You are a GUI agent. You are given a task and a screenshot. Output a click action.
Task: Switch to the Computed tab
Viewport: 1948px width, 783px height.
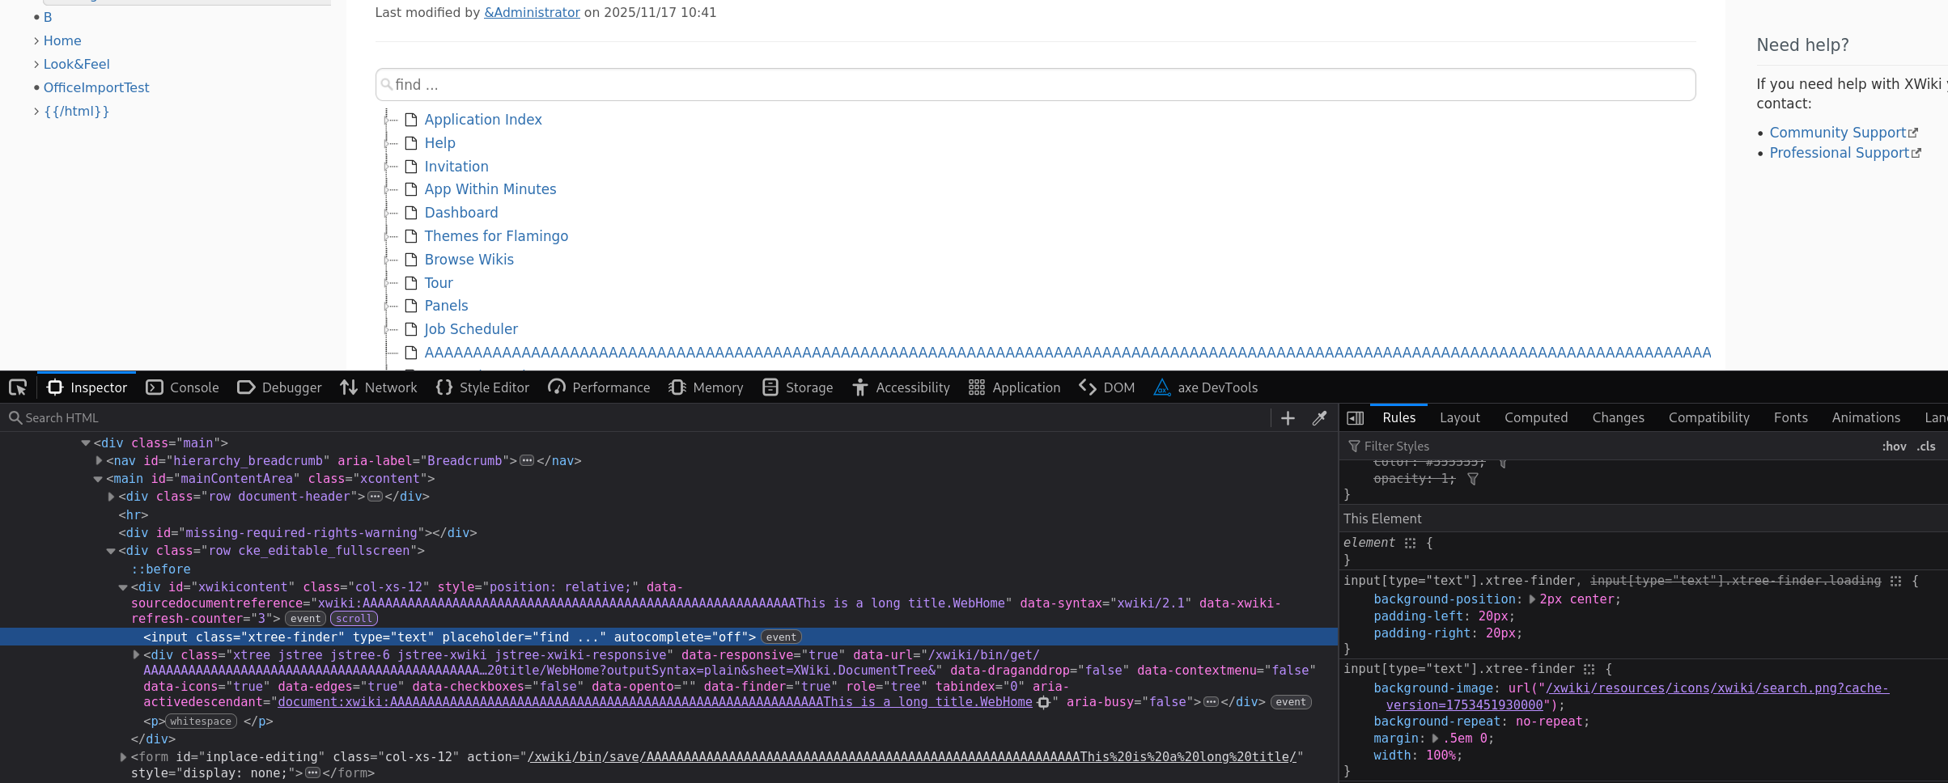pyautogui.click(x=1535, y=418)
